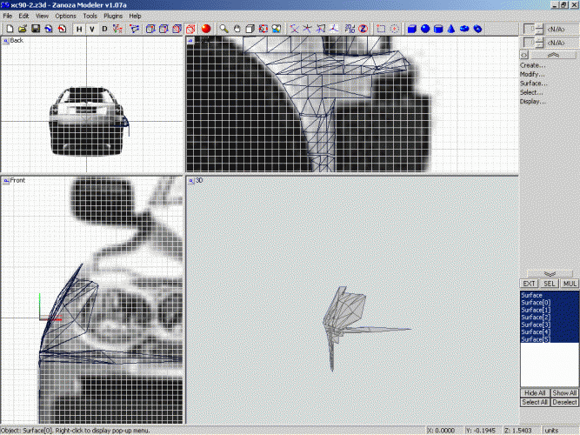Select the Pan hand tool
The width and height of the screenshot is (580, 435).
[x=237, y=29]
